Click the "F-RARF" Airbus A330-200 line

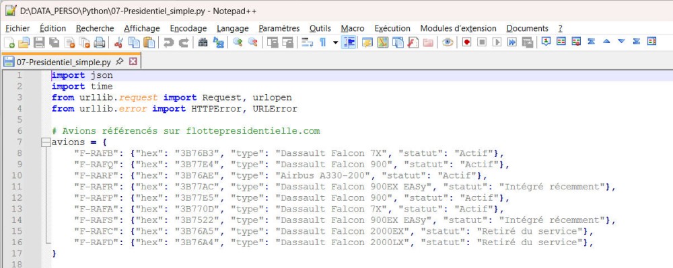281,175
